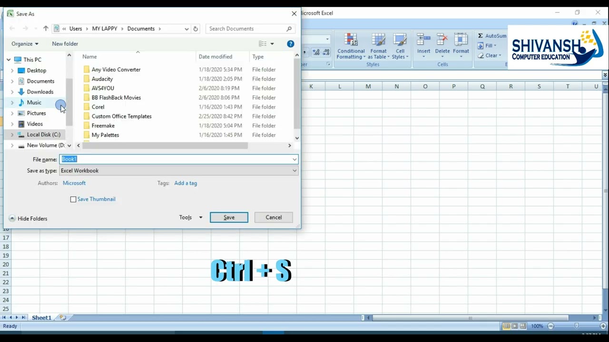The width and height of the screenshot is (609, 342).
Task: Click the Back arrow in Save As dialog
Action: 12,28
